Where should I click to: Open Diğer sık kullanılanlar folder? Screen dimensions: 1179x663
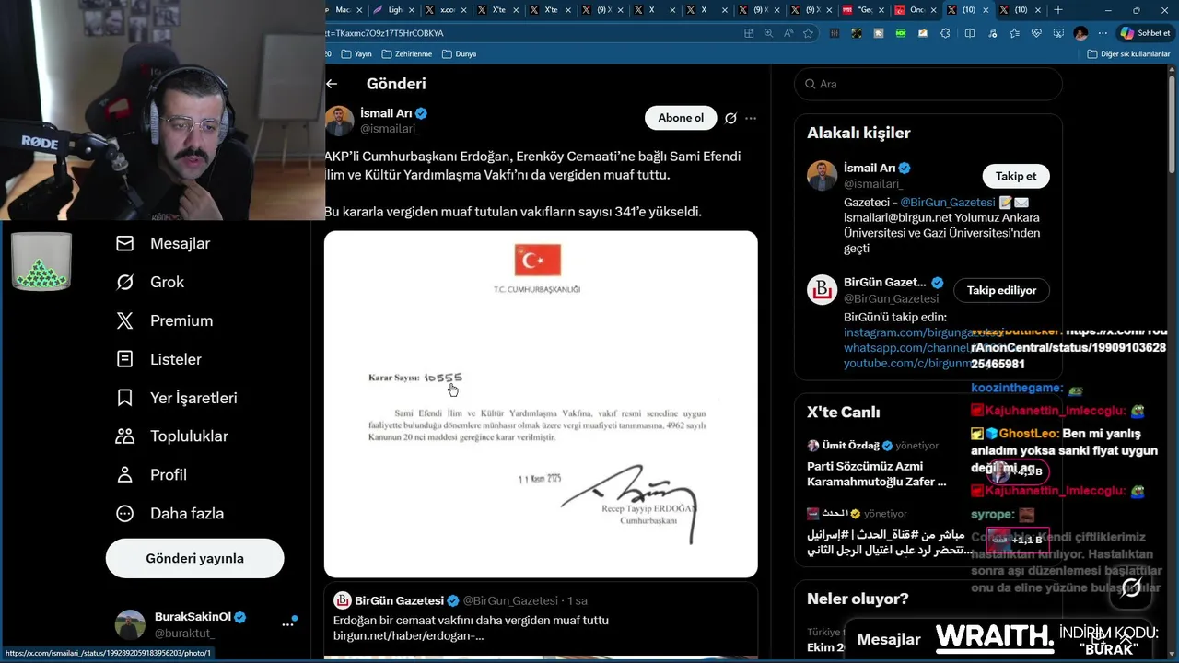pyautogui.click(x=1128, y=54)
